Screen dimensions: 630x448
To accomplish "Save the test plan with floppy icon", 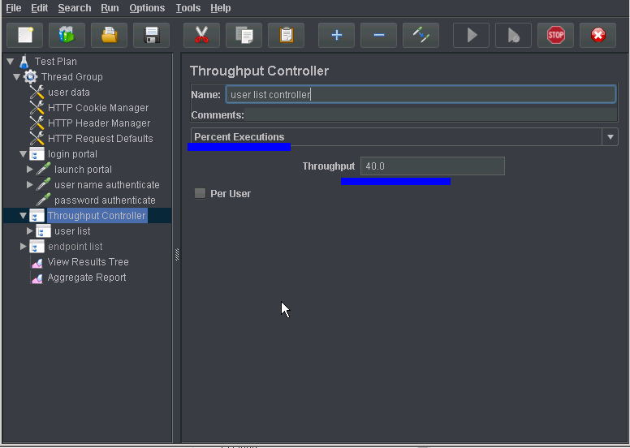I will point(152,36).
